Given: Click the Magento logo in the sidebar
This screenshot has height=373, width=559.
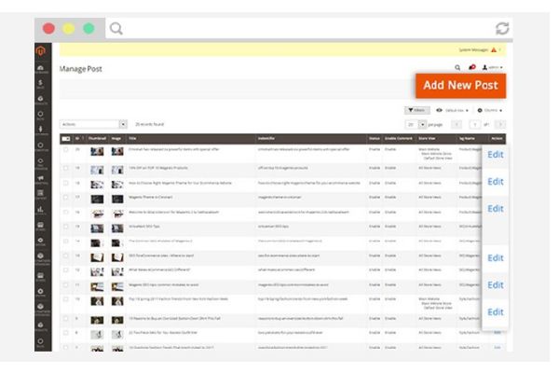Looking at the screenshot, I should [40, 51].
